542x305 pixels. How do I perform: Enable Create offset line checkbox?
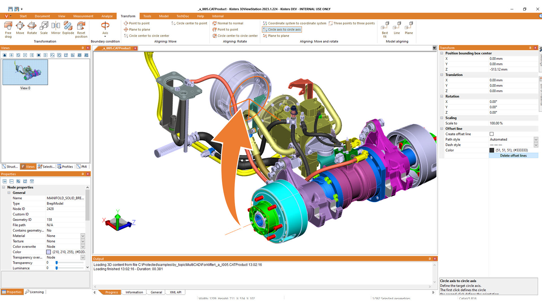click(492, 134)
